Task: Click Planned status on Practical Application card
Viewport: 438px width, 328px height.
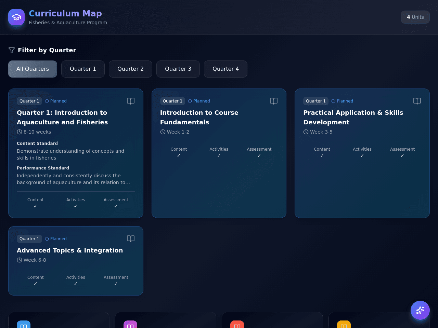Action: (342, 101)
